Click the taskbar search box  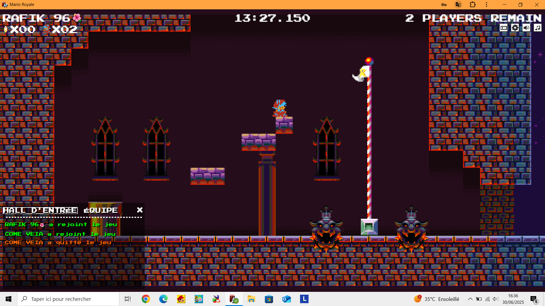(68, 299)
